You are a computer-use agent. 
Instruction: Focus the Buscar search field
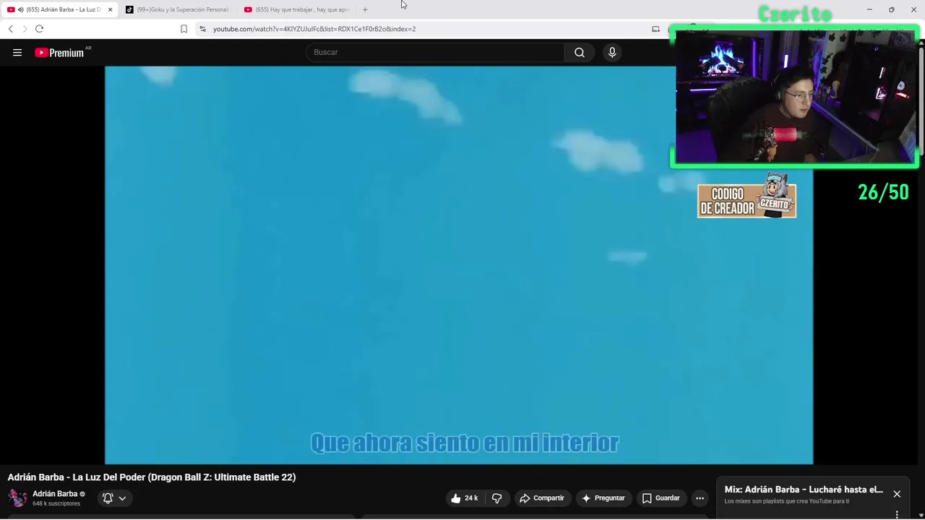435,52
